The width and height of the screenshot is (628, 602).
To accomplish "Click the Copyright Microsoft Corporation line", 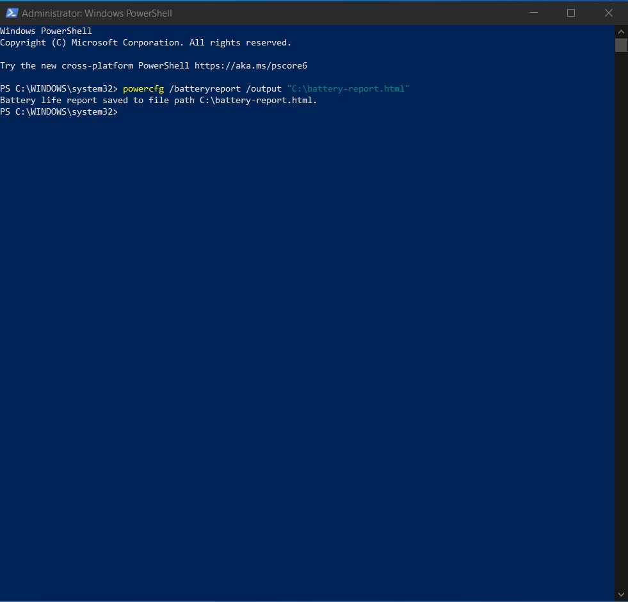I will [x=145, y=43].
